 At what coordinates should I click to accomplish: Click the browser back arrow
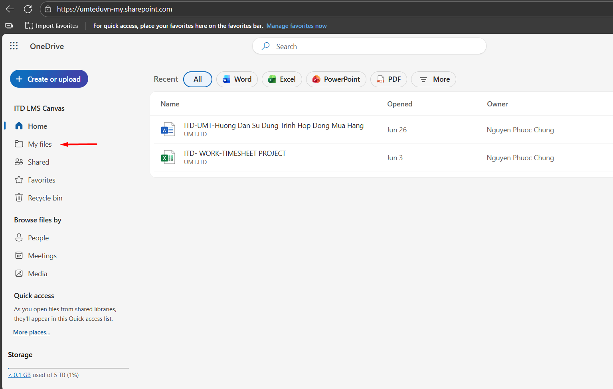pos(10,9)
